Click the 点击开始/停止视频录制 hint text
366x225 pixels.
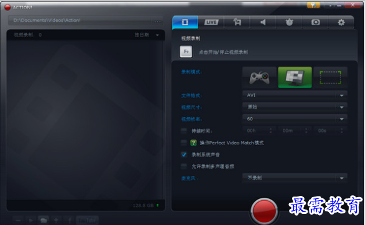click(223, 52)
